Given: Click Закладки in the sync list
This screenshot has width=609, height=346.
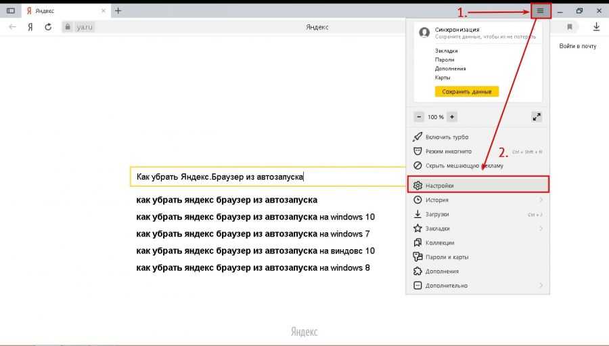Looking at the screenshot, I should pos(447,51).
